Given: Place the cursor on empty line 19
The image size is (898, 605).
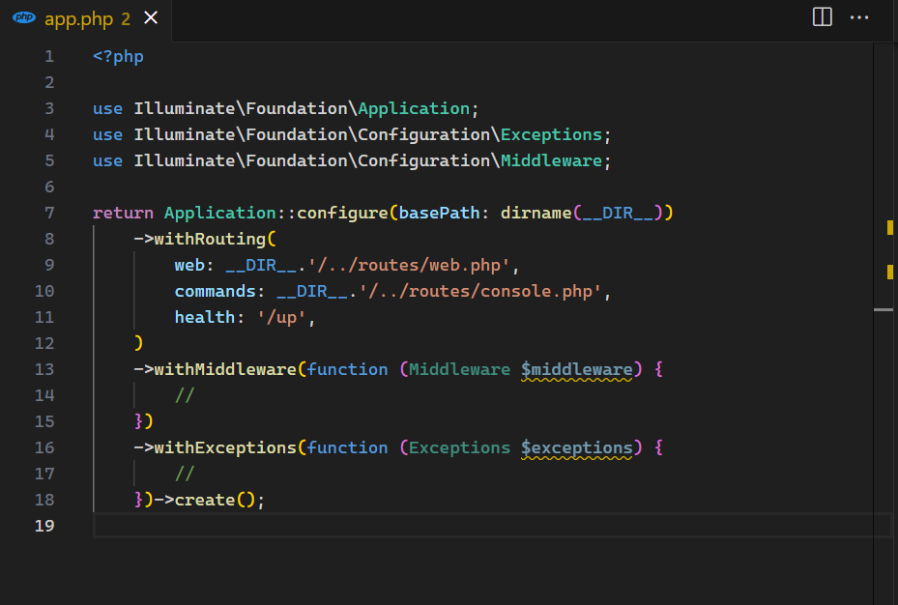Looking at the screenshot, I should coord(491,526).
